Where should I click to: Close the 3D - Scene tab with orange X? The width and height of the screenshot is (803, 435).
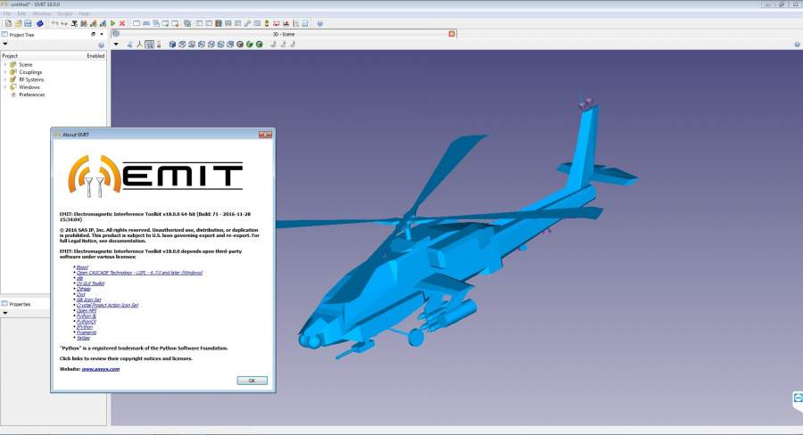[x=451, y=34]
